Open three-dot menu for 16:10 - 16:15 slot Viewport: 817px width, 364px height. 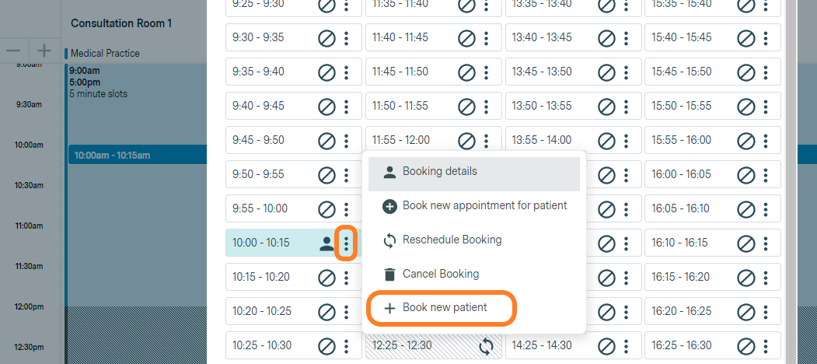tap(766, 243)
